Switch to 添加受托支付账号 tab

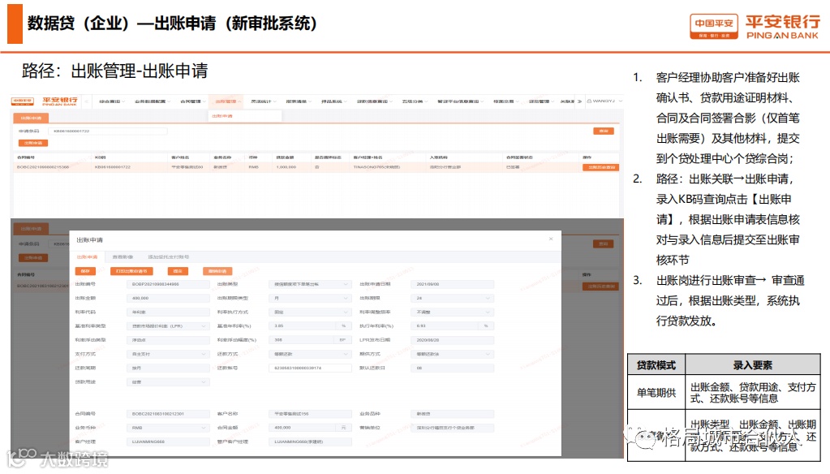coord(168,256)
